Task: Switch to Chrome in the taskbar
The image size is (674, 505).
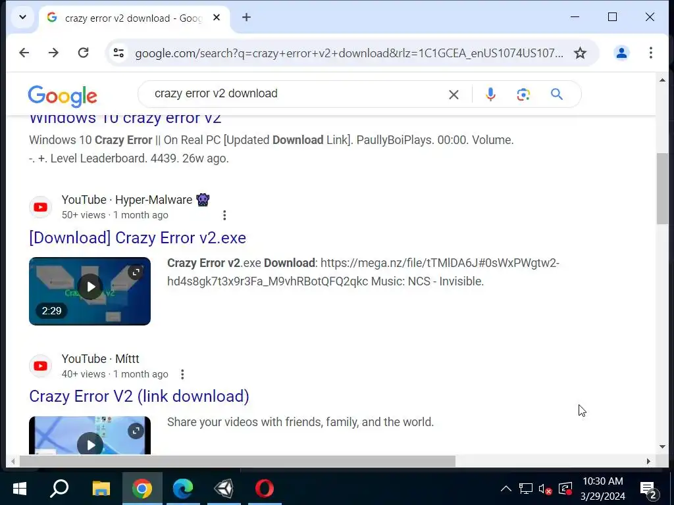Action: [x=142, y=489]
